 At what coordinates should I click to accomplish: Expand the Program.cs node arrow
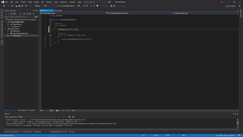click(8, 27)
